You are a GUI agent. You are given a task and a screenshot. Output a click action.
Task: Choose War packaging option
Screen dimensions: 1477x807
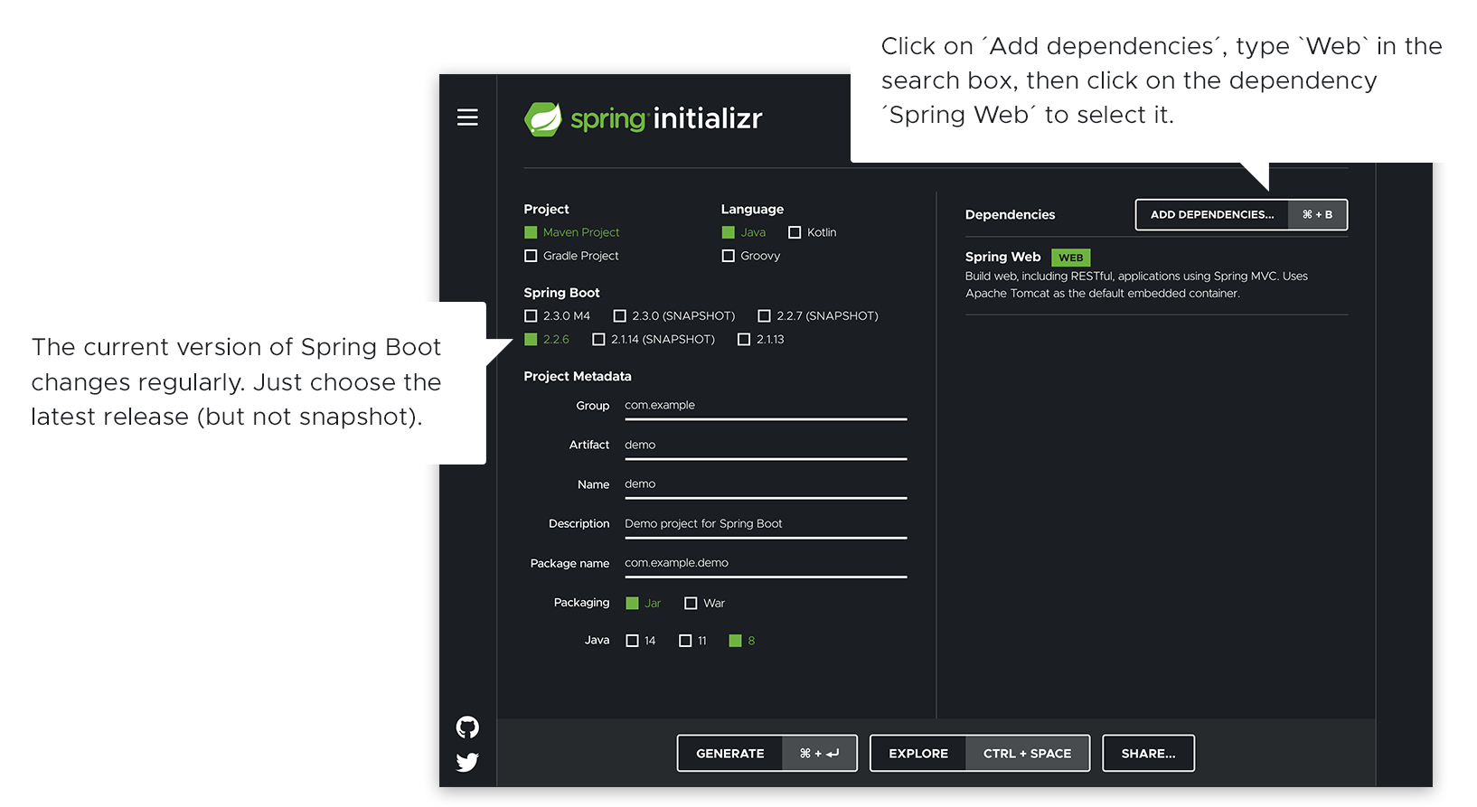point(691,604)
